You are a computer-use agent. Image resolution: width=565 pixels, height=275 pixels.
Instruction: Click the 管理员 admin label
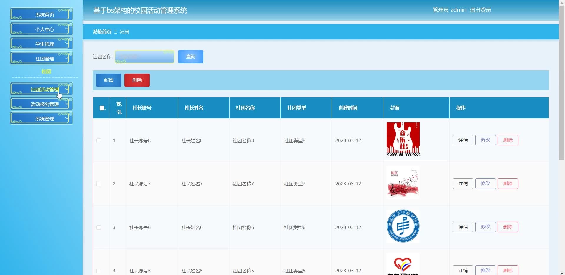(x=450, y=10)
